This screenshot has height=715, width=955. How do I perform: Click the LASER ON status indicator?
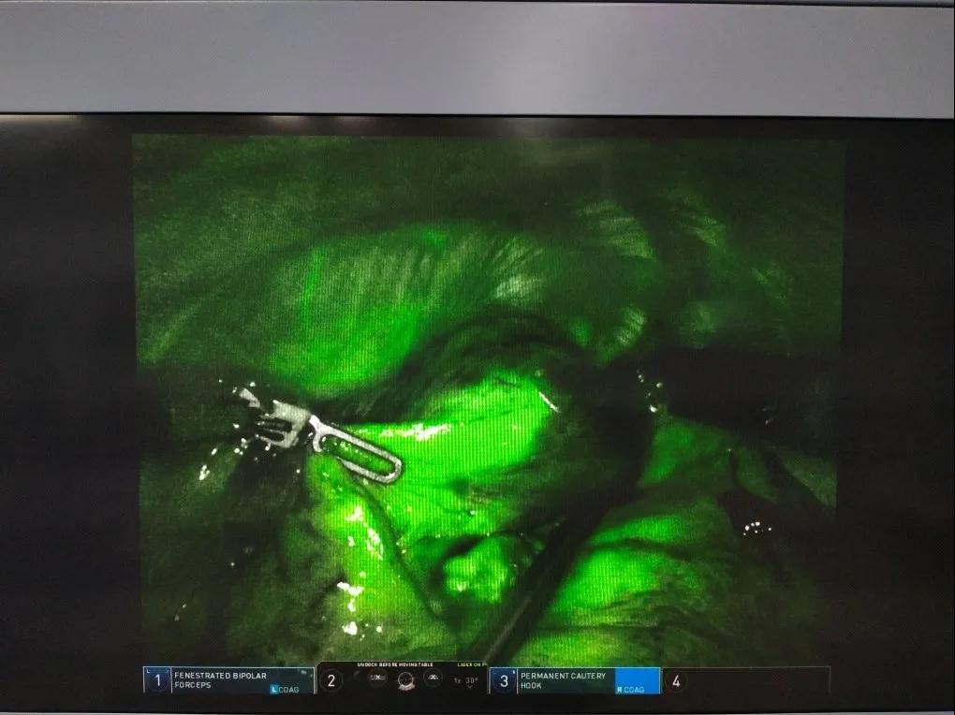coord(471,665)
